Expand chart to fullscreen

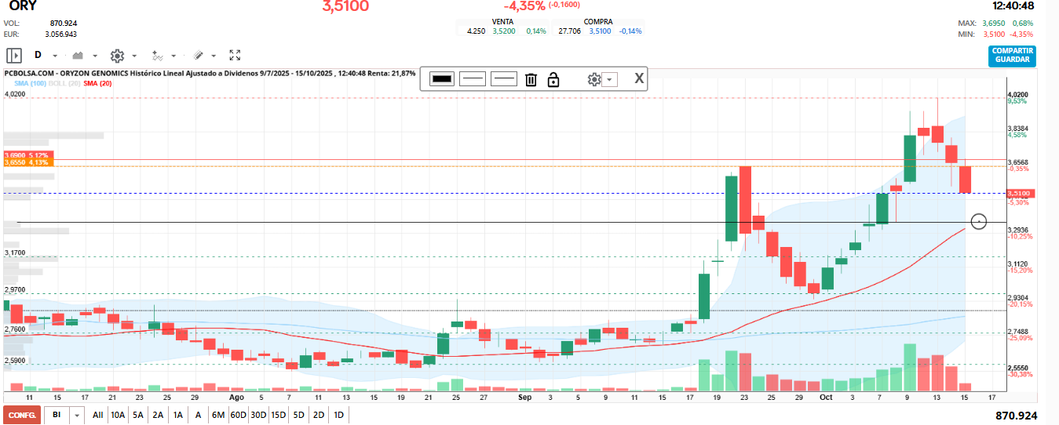click(235, 56)
